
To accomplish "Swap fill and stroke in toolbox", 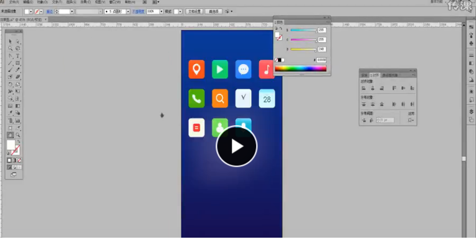I will point(19,142).
